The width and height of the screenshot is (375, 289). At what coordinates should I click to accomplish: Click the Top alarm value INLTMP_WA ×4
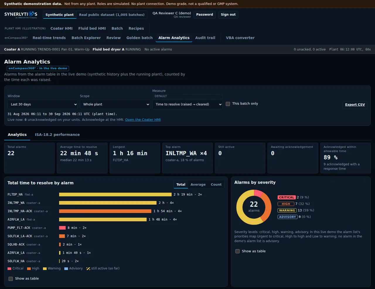186,153
